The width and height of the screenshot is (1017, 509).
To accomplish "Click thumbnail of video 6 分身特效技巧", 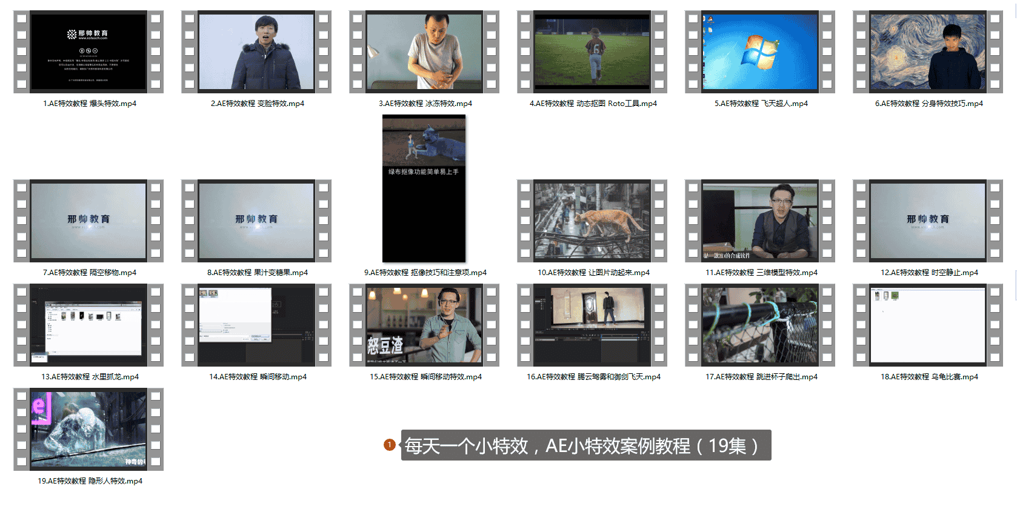I will [x=928, y=52].
